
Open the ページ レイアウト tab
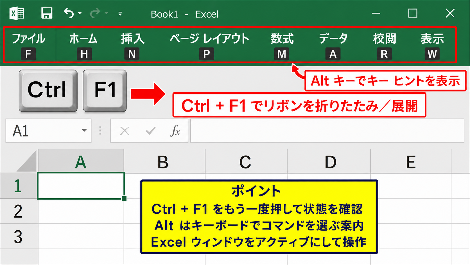(209, 39)
